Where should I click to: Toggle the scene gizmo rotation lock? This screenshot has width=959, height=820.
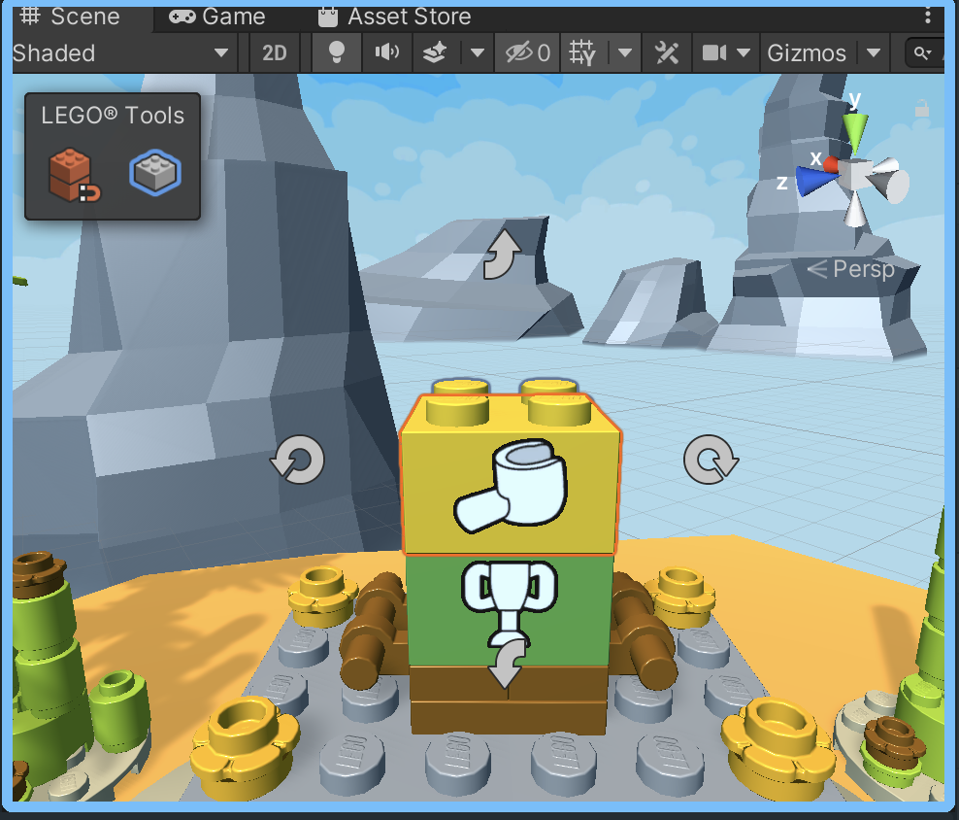pos(922,109)
